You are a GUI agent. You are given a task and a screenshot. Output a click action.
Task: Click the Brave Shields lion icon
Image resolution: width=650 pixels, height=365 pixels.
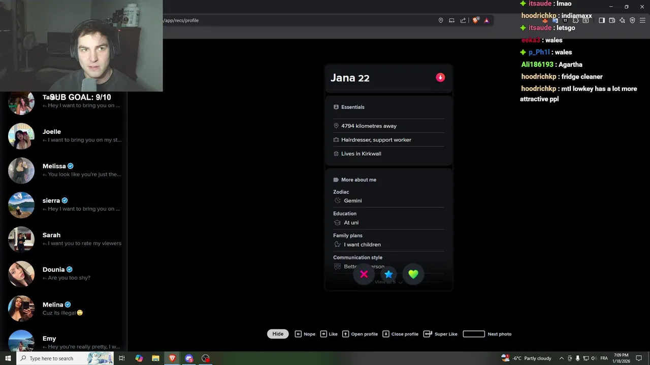point(476,20)
